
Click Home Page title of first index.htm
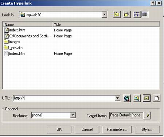click(63, 30)
